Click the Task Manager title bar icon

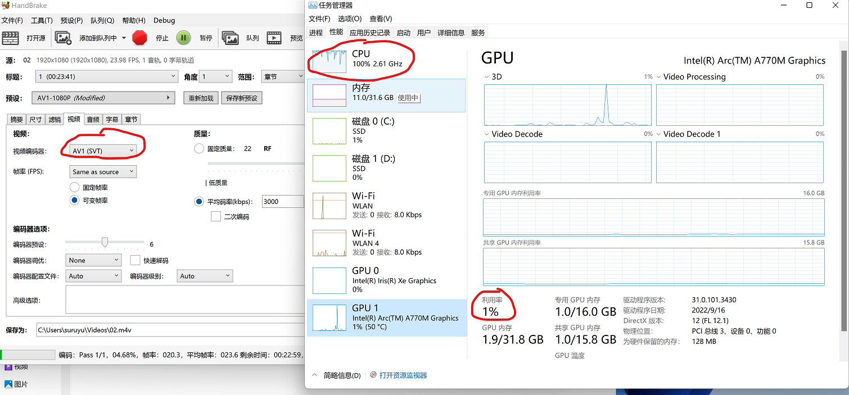click(x=313, y=5)
